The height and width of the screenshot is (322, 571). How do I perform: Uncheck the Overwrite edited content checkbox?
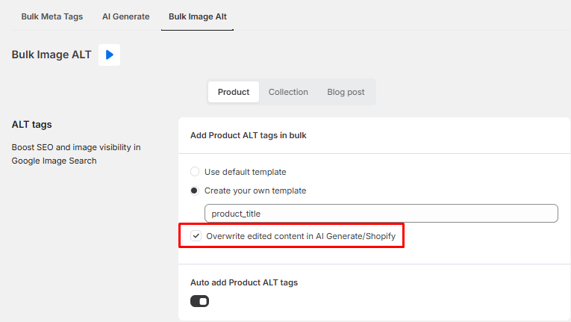(196, 236)
